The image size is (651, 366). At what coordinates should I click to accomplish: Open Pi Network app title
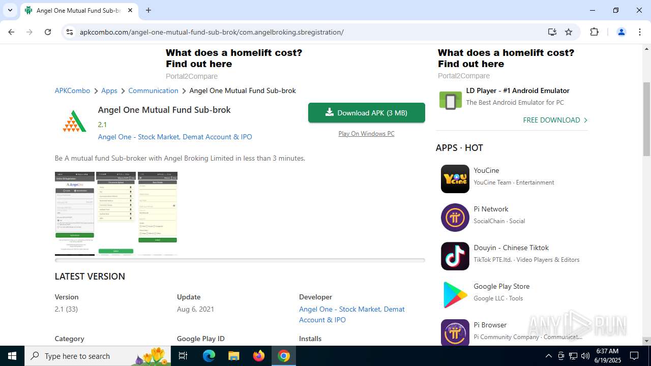click(x=491, y=209)
